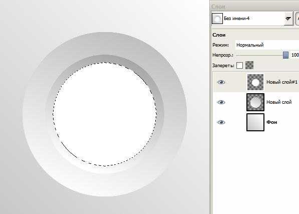This screenshot has width=299, height=214.
Task: Click the partially visible button right of image selector
Action: [x=297, y=19]
